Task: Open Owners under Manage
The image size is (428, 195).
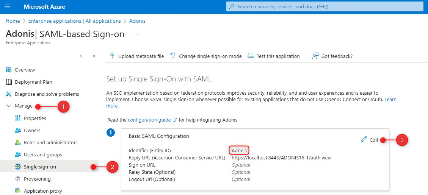Action: point(32,131)
